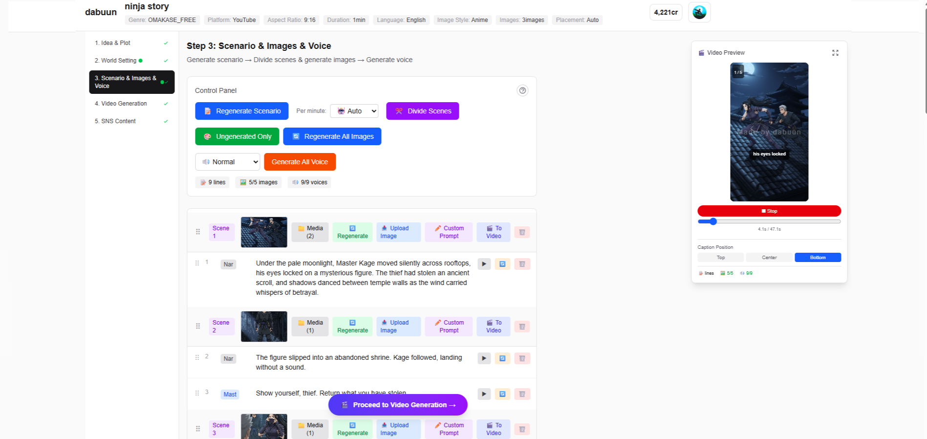Viewport: 927px width, 439px height.
Task: Set caption position to Center
Action: tap(769, 258)
